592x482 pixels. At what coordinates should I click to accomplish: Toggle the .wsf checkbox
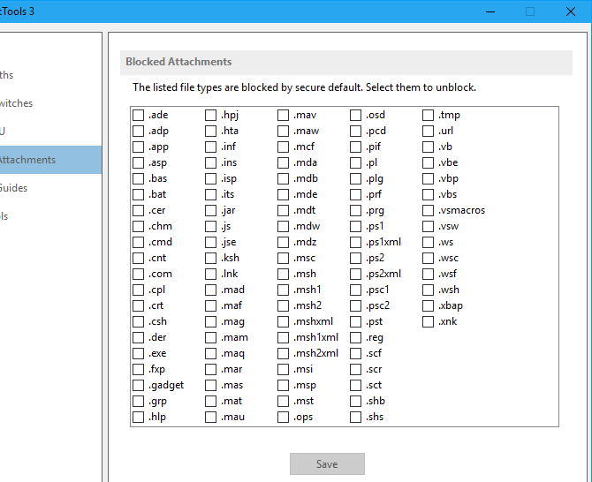[x=429, y=274]
